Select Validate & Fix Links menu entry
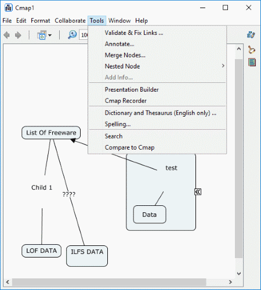 pyautogui.click(x=134, y=32)
